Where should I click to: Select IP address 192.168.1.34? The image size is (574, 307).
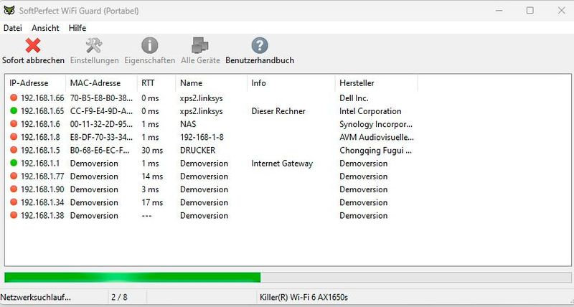[42, 202]
